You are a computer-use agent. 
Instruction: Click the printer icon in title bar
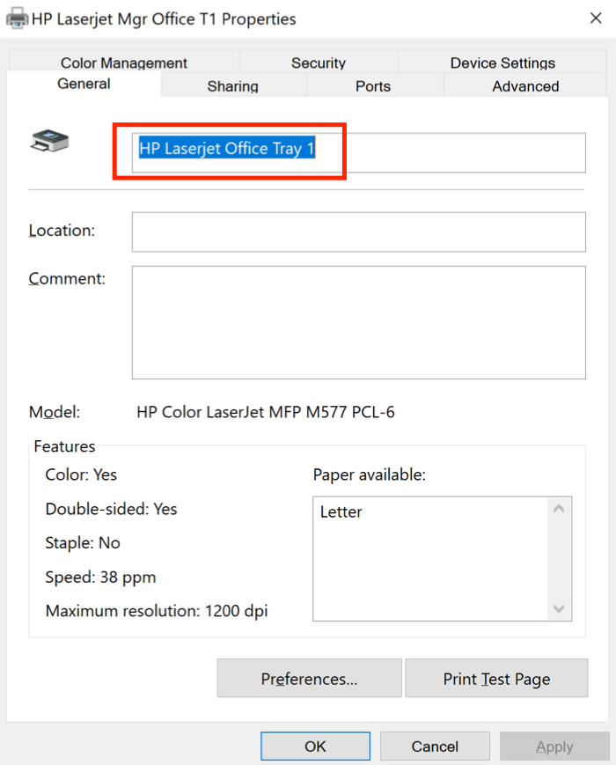coord(17,18)
